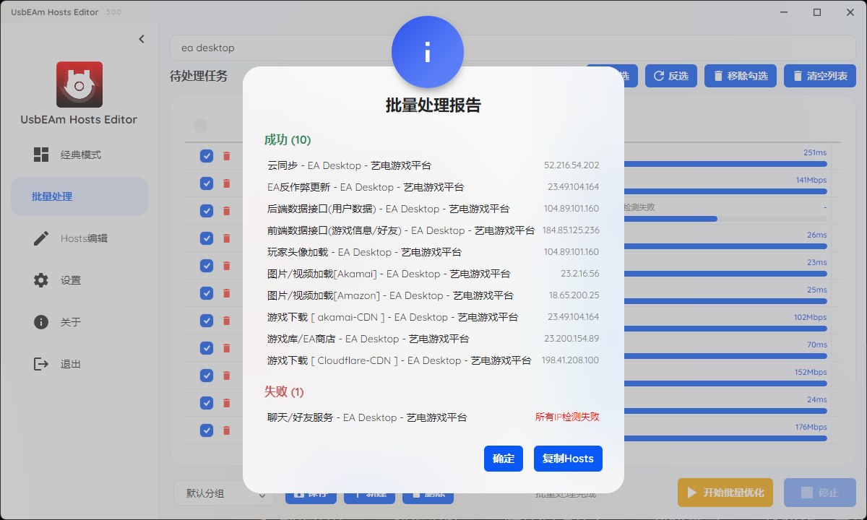Click the Hosts编辑 pencil icon
The width and height of the screenshot is (867, 520).
(x=41, y=238)
